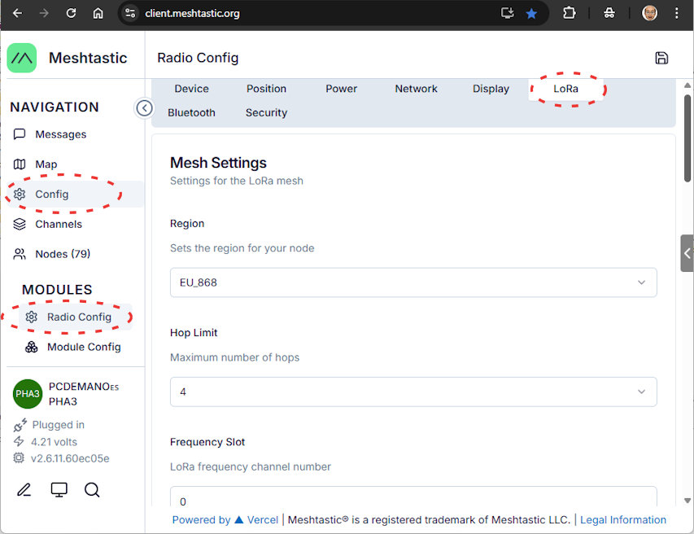
Task: Click the Powered by Vercel link
Action: click(x=225, y=520)
